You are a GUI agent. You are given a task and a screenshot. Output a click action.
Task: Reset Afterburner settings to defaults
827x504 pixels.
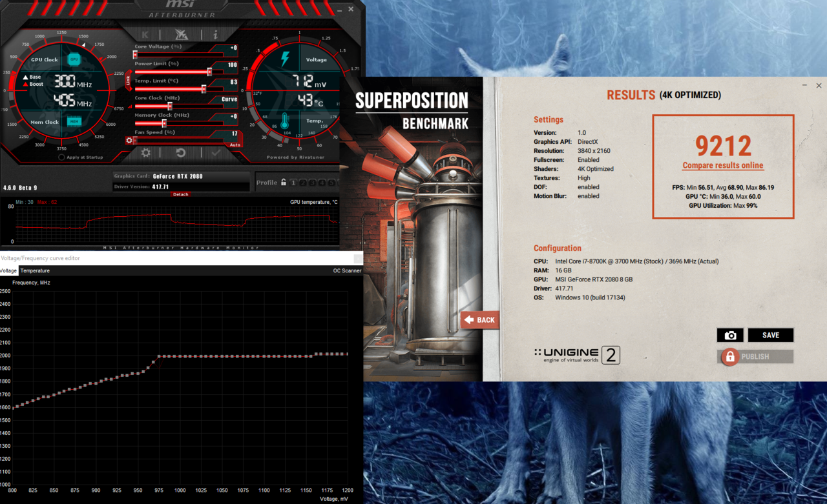click(181, 153)
